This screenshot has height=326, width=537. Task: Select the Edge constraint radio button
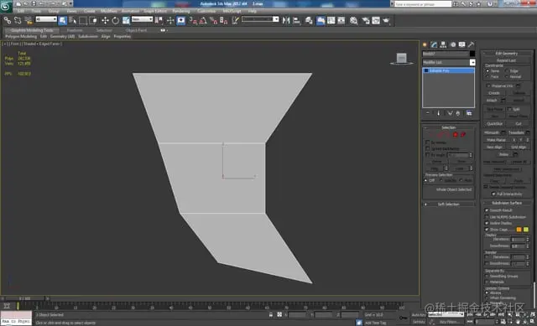click(507, 70)
